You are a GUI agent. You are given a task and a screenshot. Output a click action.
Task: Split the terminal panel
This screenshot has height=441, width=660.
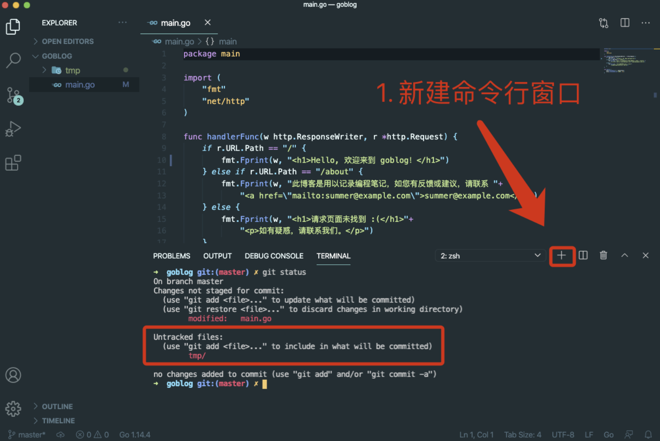tap(583, 255)
